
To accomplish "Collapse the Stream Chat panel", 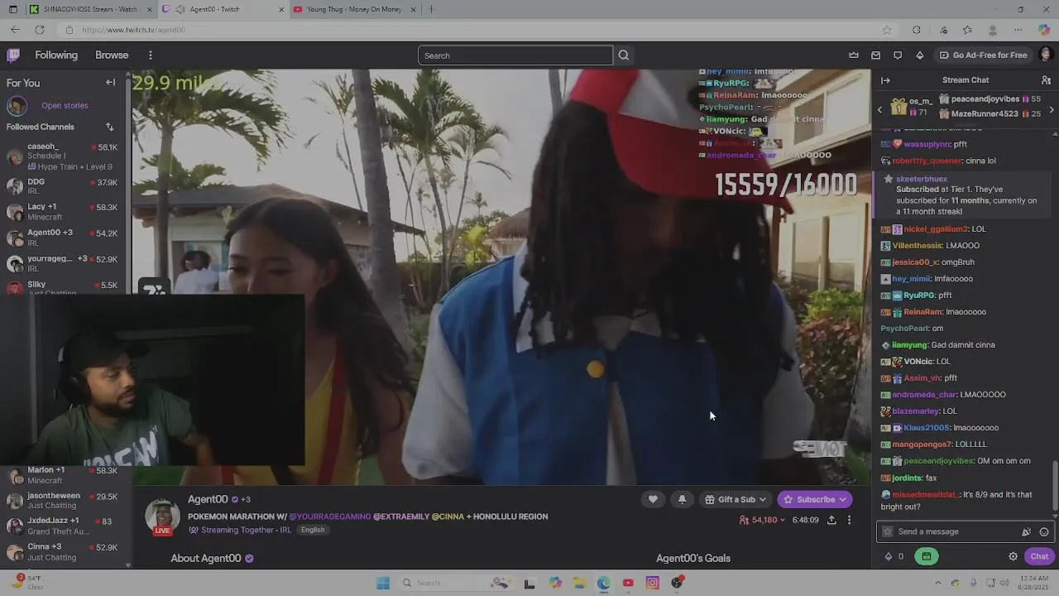I will 885,80.
